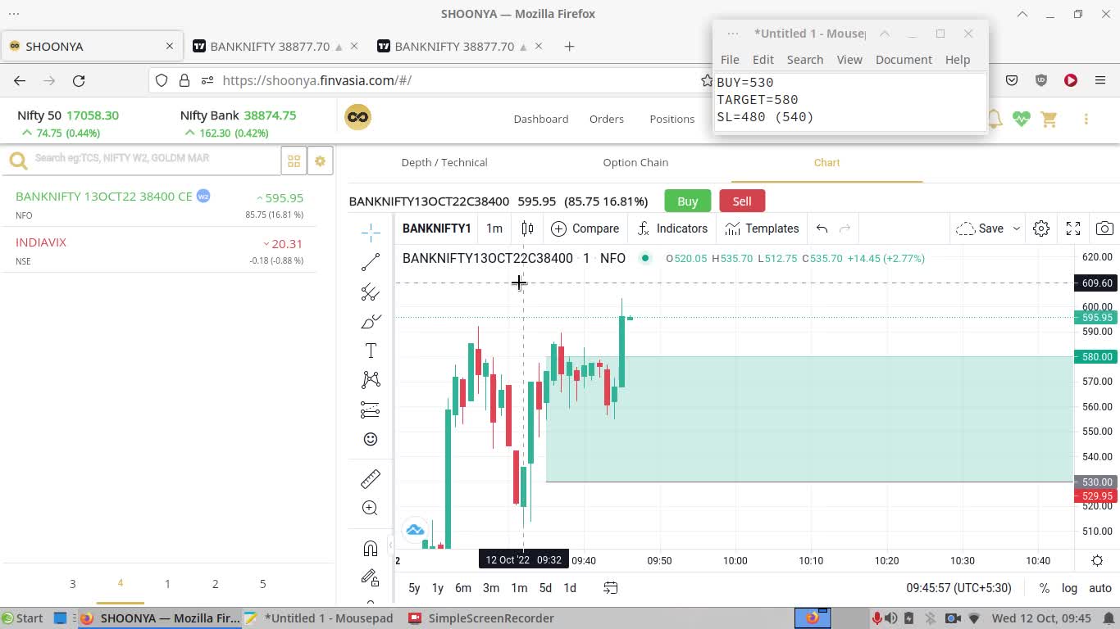Select the crosshair cursor tool
Screen dimensions: 1120x629
click(x=371, y=233)
